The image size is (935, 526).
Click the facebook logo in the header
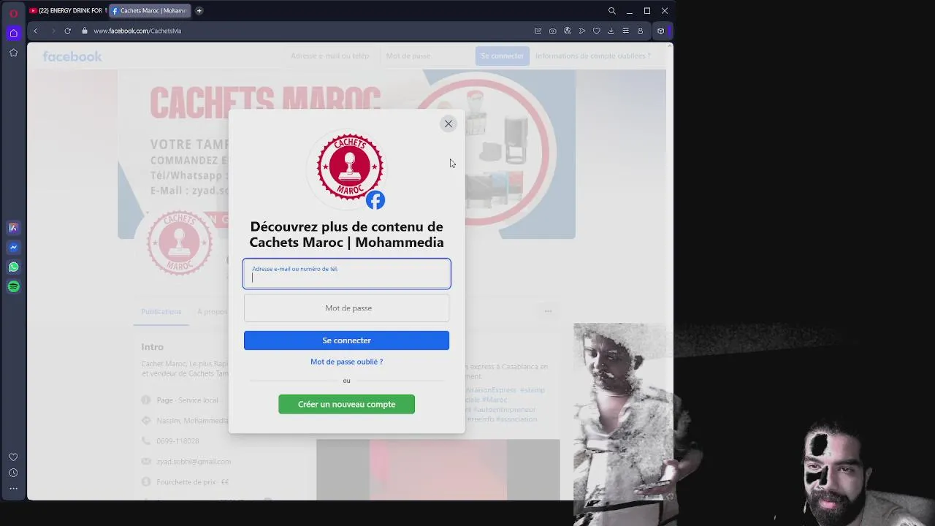72,56
